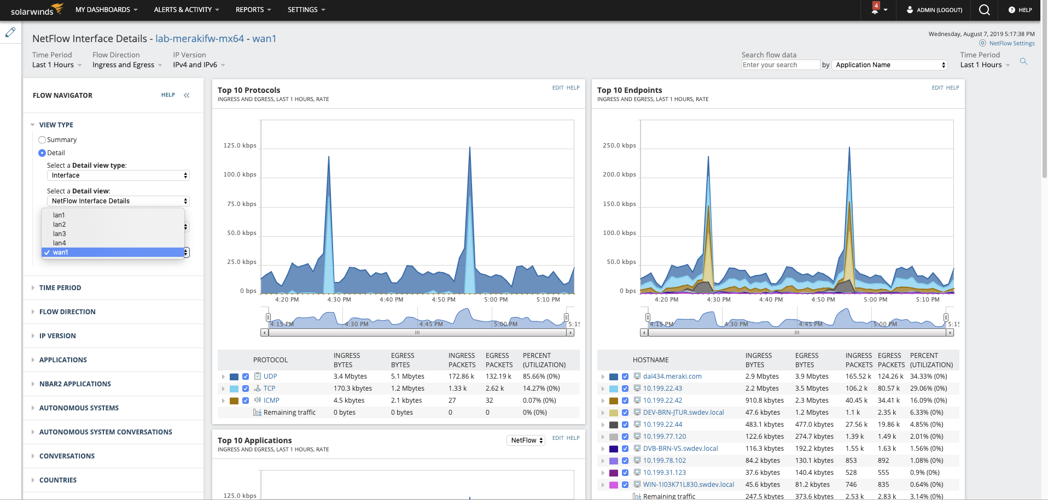Choose lan1 from the interface list
This screenshot has width=1048, height=500.
(x=113, y=215)
